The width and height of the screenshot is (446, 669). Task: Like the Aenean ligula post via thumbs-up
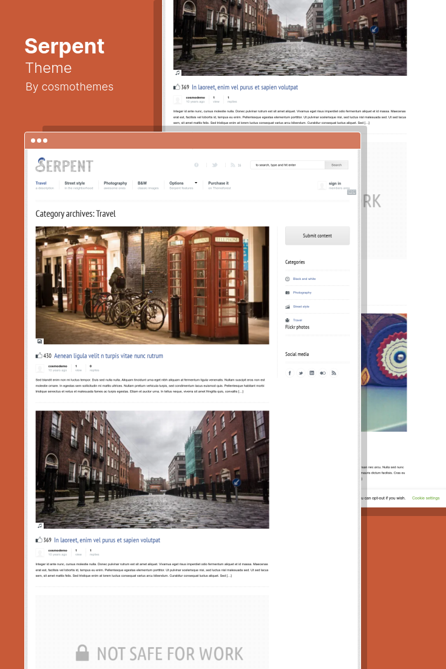click(39, 356)
